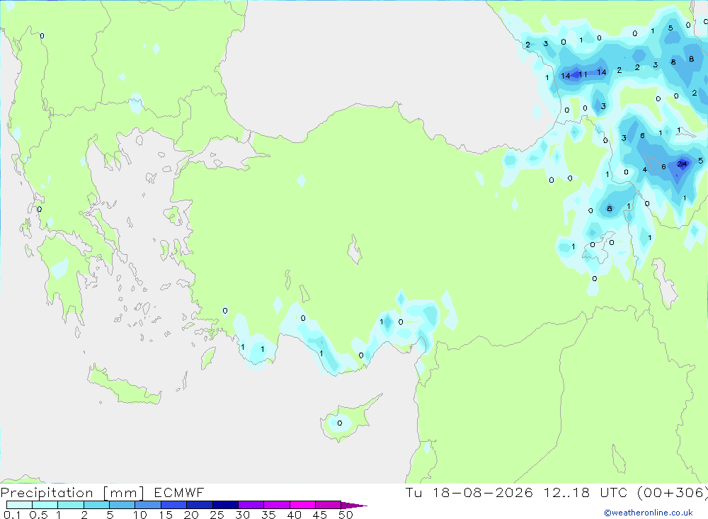Click the 'ECMWF' model label
This screenshot has height=519, width=708.
(x=179, y=492)
